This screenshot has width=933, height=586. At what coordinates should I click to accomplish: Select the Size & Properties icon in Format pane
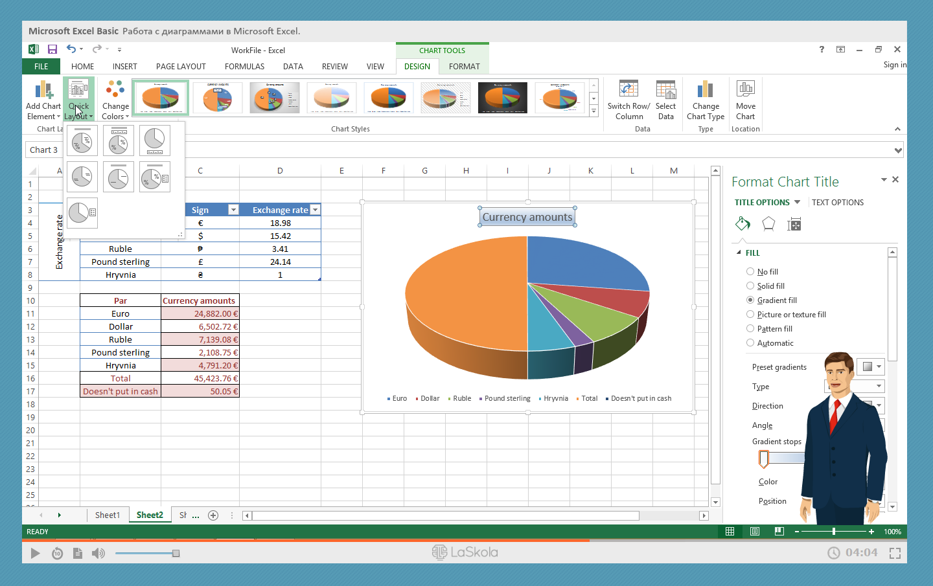pos(794,225)
